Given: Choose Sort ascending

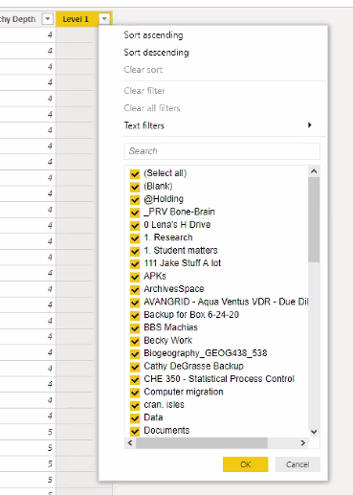Looking at the screenshot, I should pyautogui.click(x=153, y=35).
